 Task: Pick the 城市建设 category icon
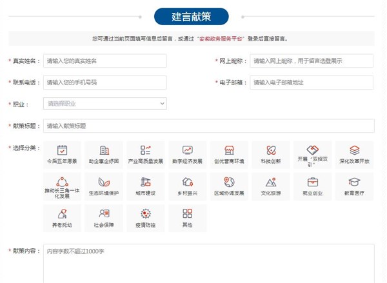(x=146, y=182)
